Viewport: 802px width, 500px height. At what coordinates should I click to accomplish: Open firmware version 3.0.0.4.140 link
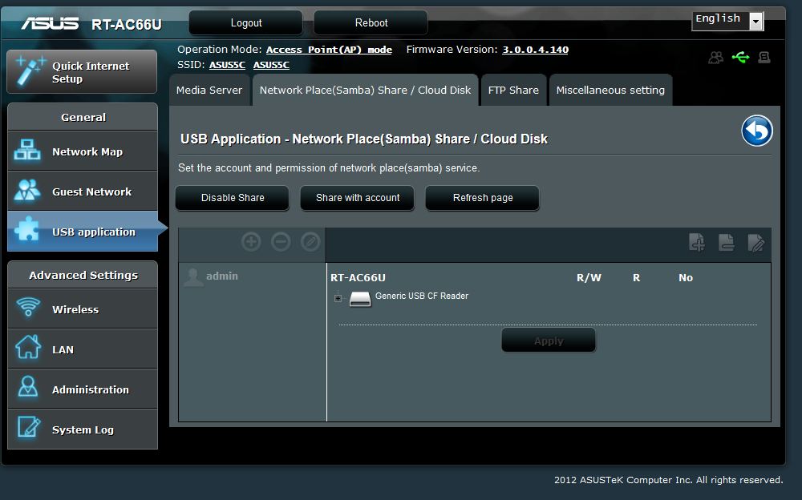535,50
